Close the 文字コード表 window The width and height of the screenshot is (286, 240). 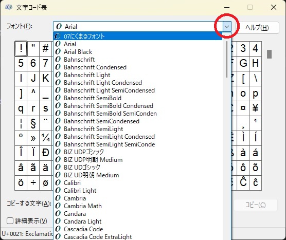(274, 7)
